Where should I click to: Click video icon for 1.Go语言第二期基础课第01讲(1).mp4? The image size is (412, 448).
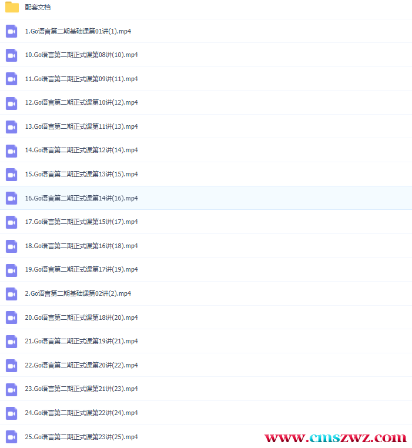click(12, 31)
